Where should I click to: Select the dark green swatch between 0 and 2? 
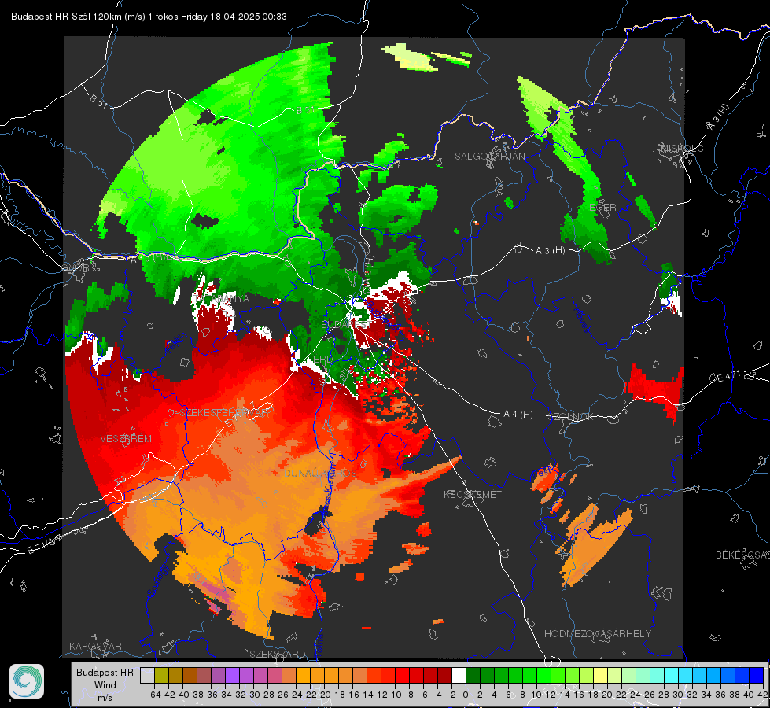pos(473,675)
